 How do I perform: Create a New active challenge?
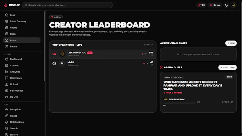point(231,43)
